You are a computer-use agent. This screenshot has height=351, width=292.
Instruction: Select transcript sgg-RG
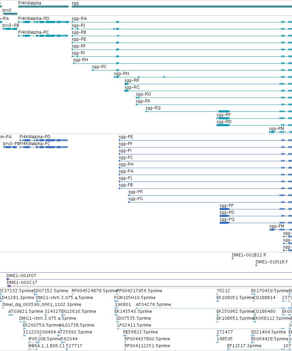pyautogui.click(x=208, y=91)
